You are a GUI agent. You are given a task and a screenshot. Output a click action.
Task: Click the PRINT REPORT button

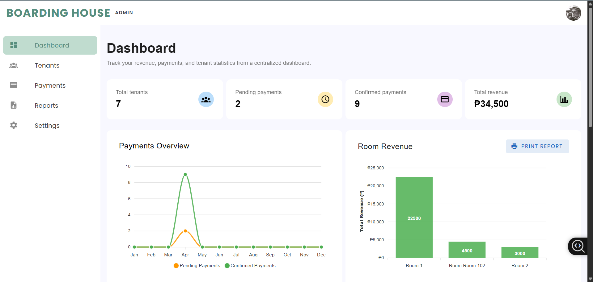coord(537,146)
